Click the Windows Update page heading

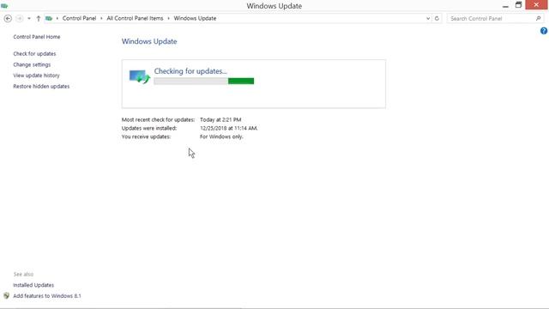tap(149, 41)
